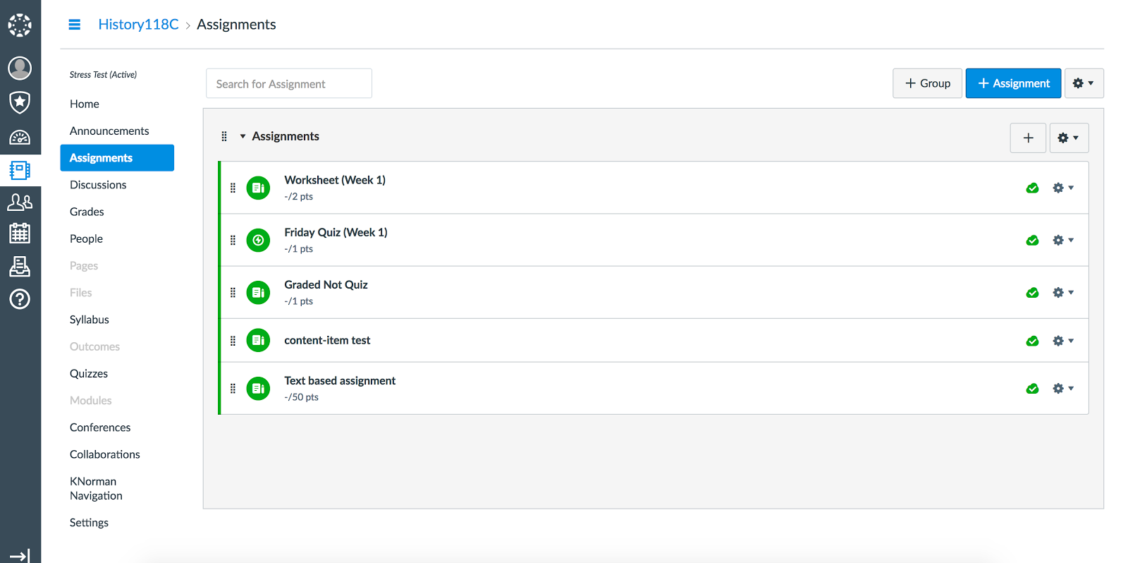
Task: Toggle publish state of Text based assignment
Action: pos(1032,389)
